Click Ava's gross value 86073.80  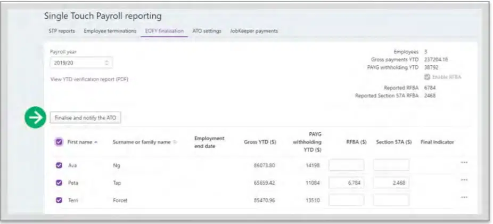click(265, 165)
